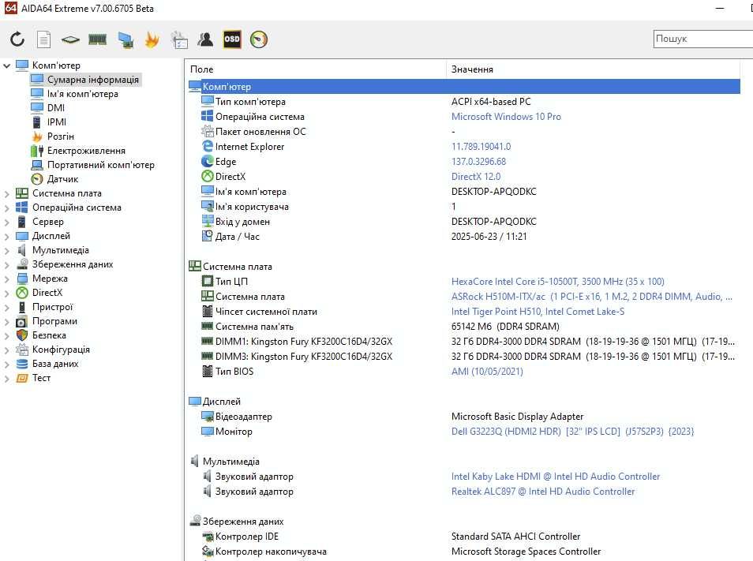Minimize the AIDA64 window
This screenshot has width=753, height=561.
[x=719, y=8]
